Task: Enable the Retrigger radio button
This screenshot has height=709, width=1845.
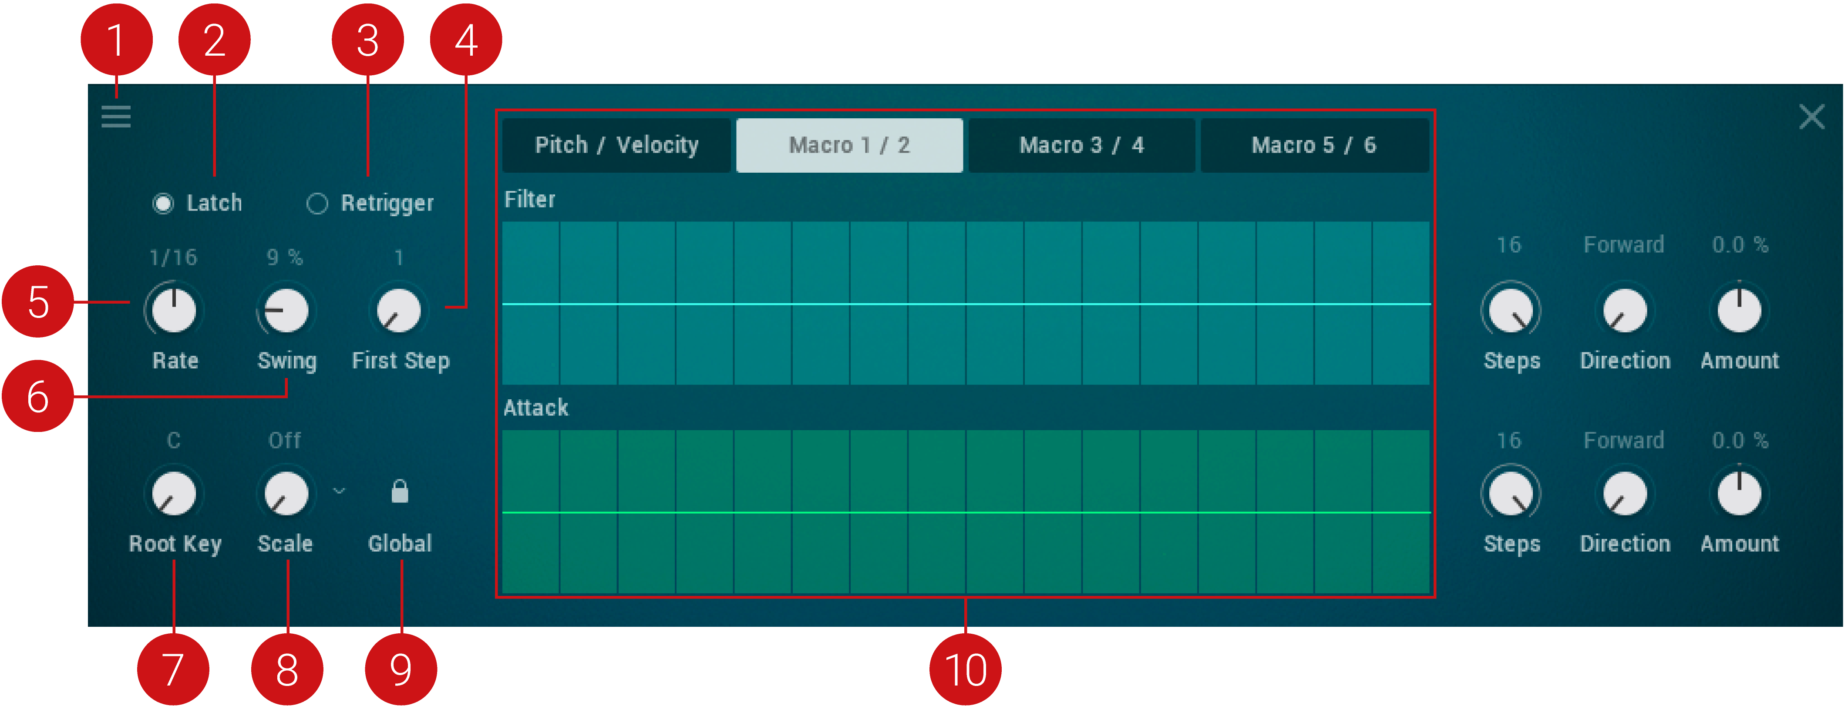Action: (317, 204)
